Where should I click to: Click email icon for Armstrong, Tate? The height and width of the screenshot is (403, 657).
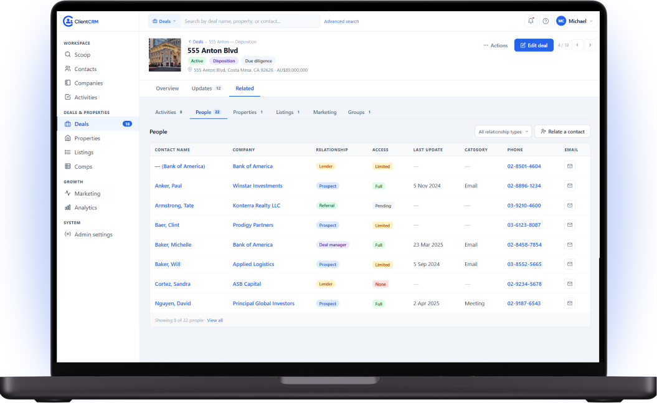click(569, 206)
